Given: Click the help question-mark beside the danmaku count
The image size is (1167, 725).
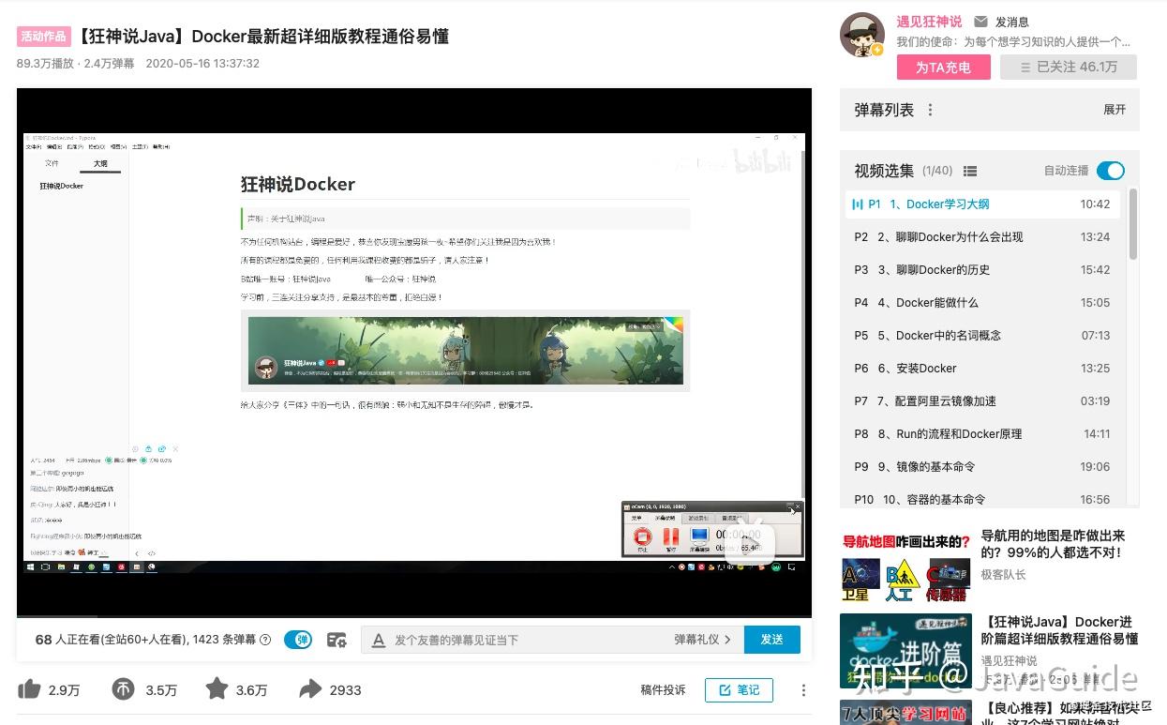Looking at the screenshot, I should pyautogui.click(x=266, y=639).
